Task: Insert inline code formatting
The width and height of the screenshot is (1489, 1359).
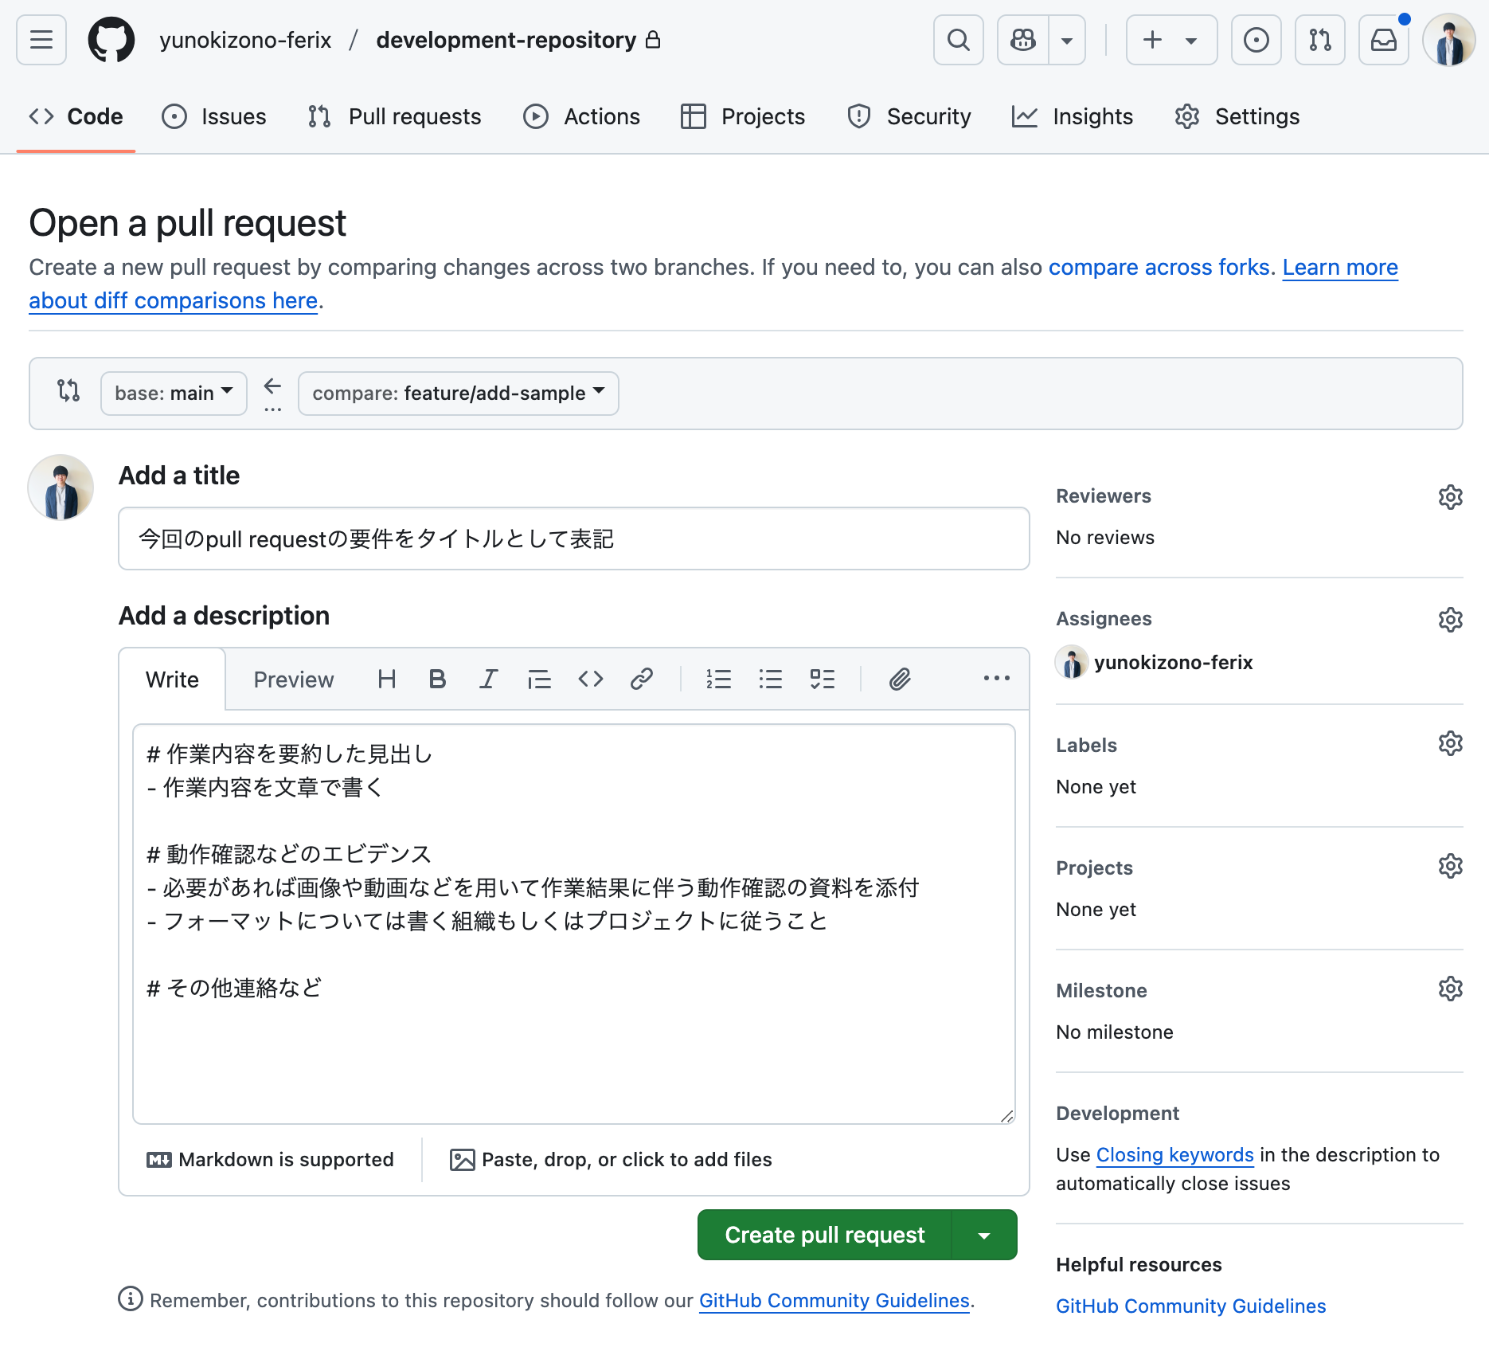Action: (591, 679)
